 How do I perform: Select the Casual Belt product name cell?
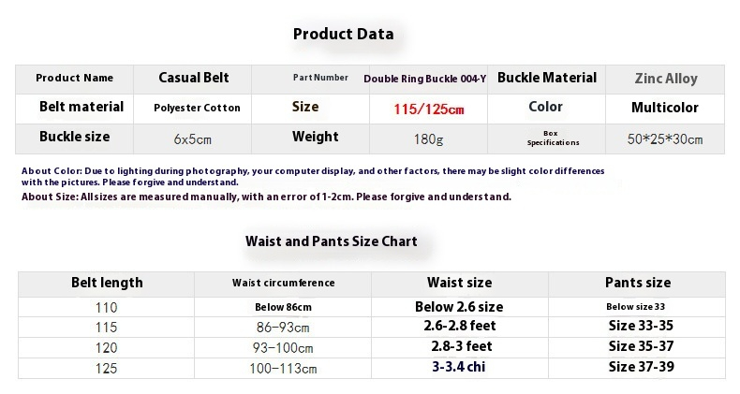click(x=194, y=78)
